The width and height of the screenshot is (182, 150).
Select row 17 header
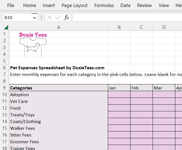coord(4,142)
